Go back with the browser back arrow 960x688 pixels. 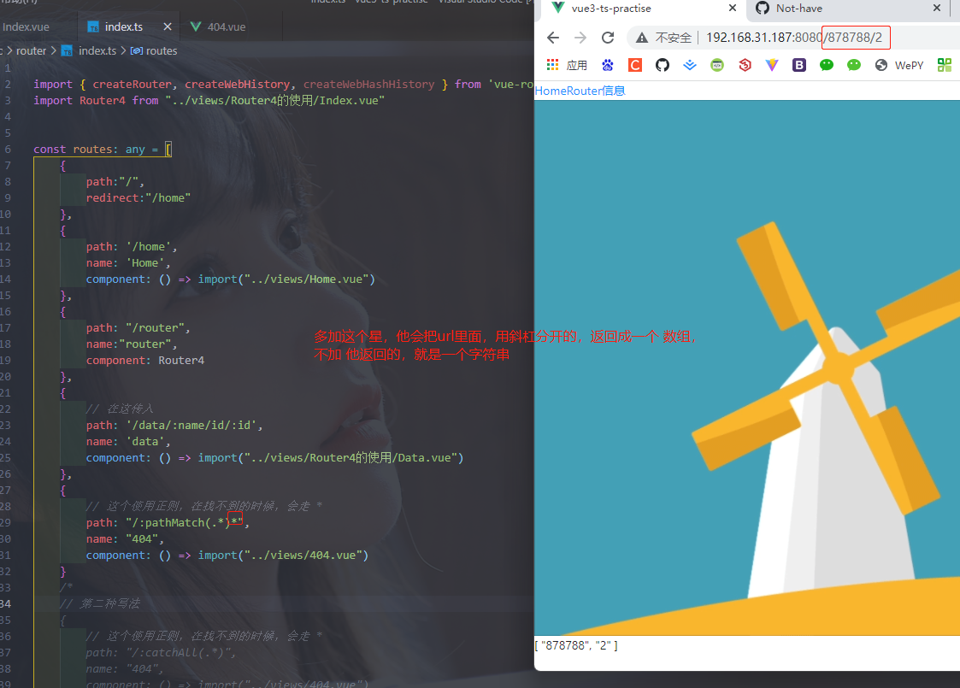pos(553,38)
